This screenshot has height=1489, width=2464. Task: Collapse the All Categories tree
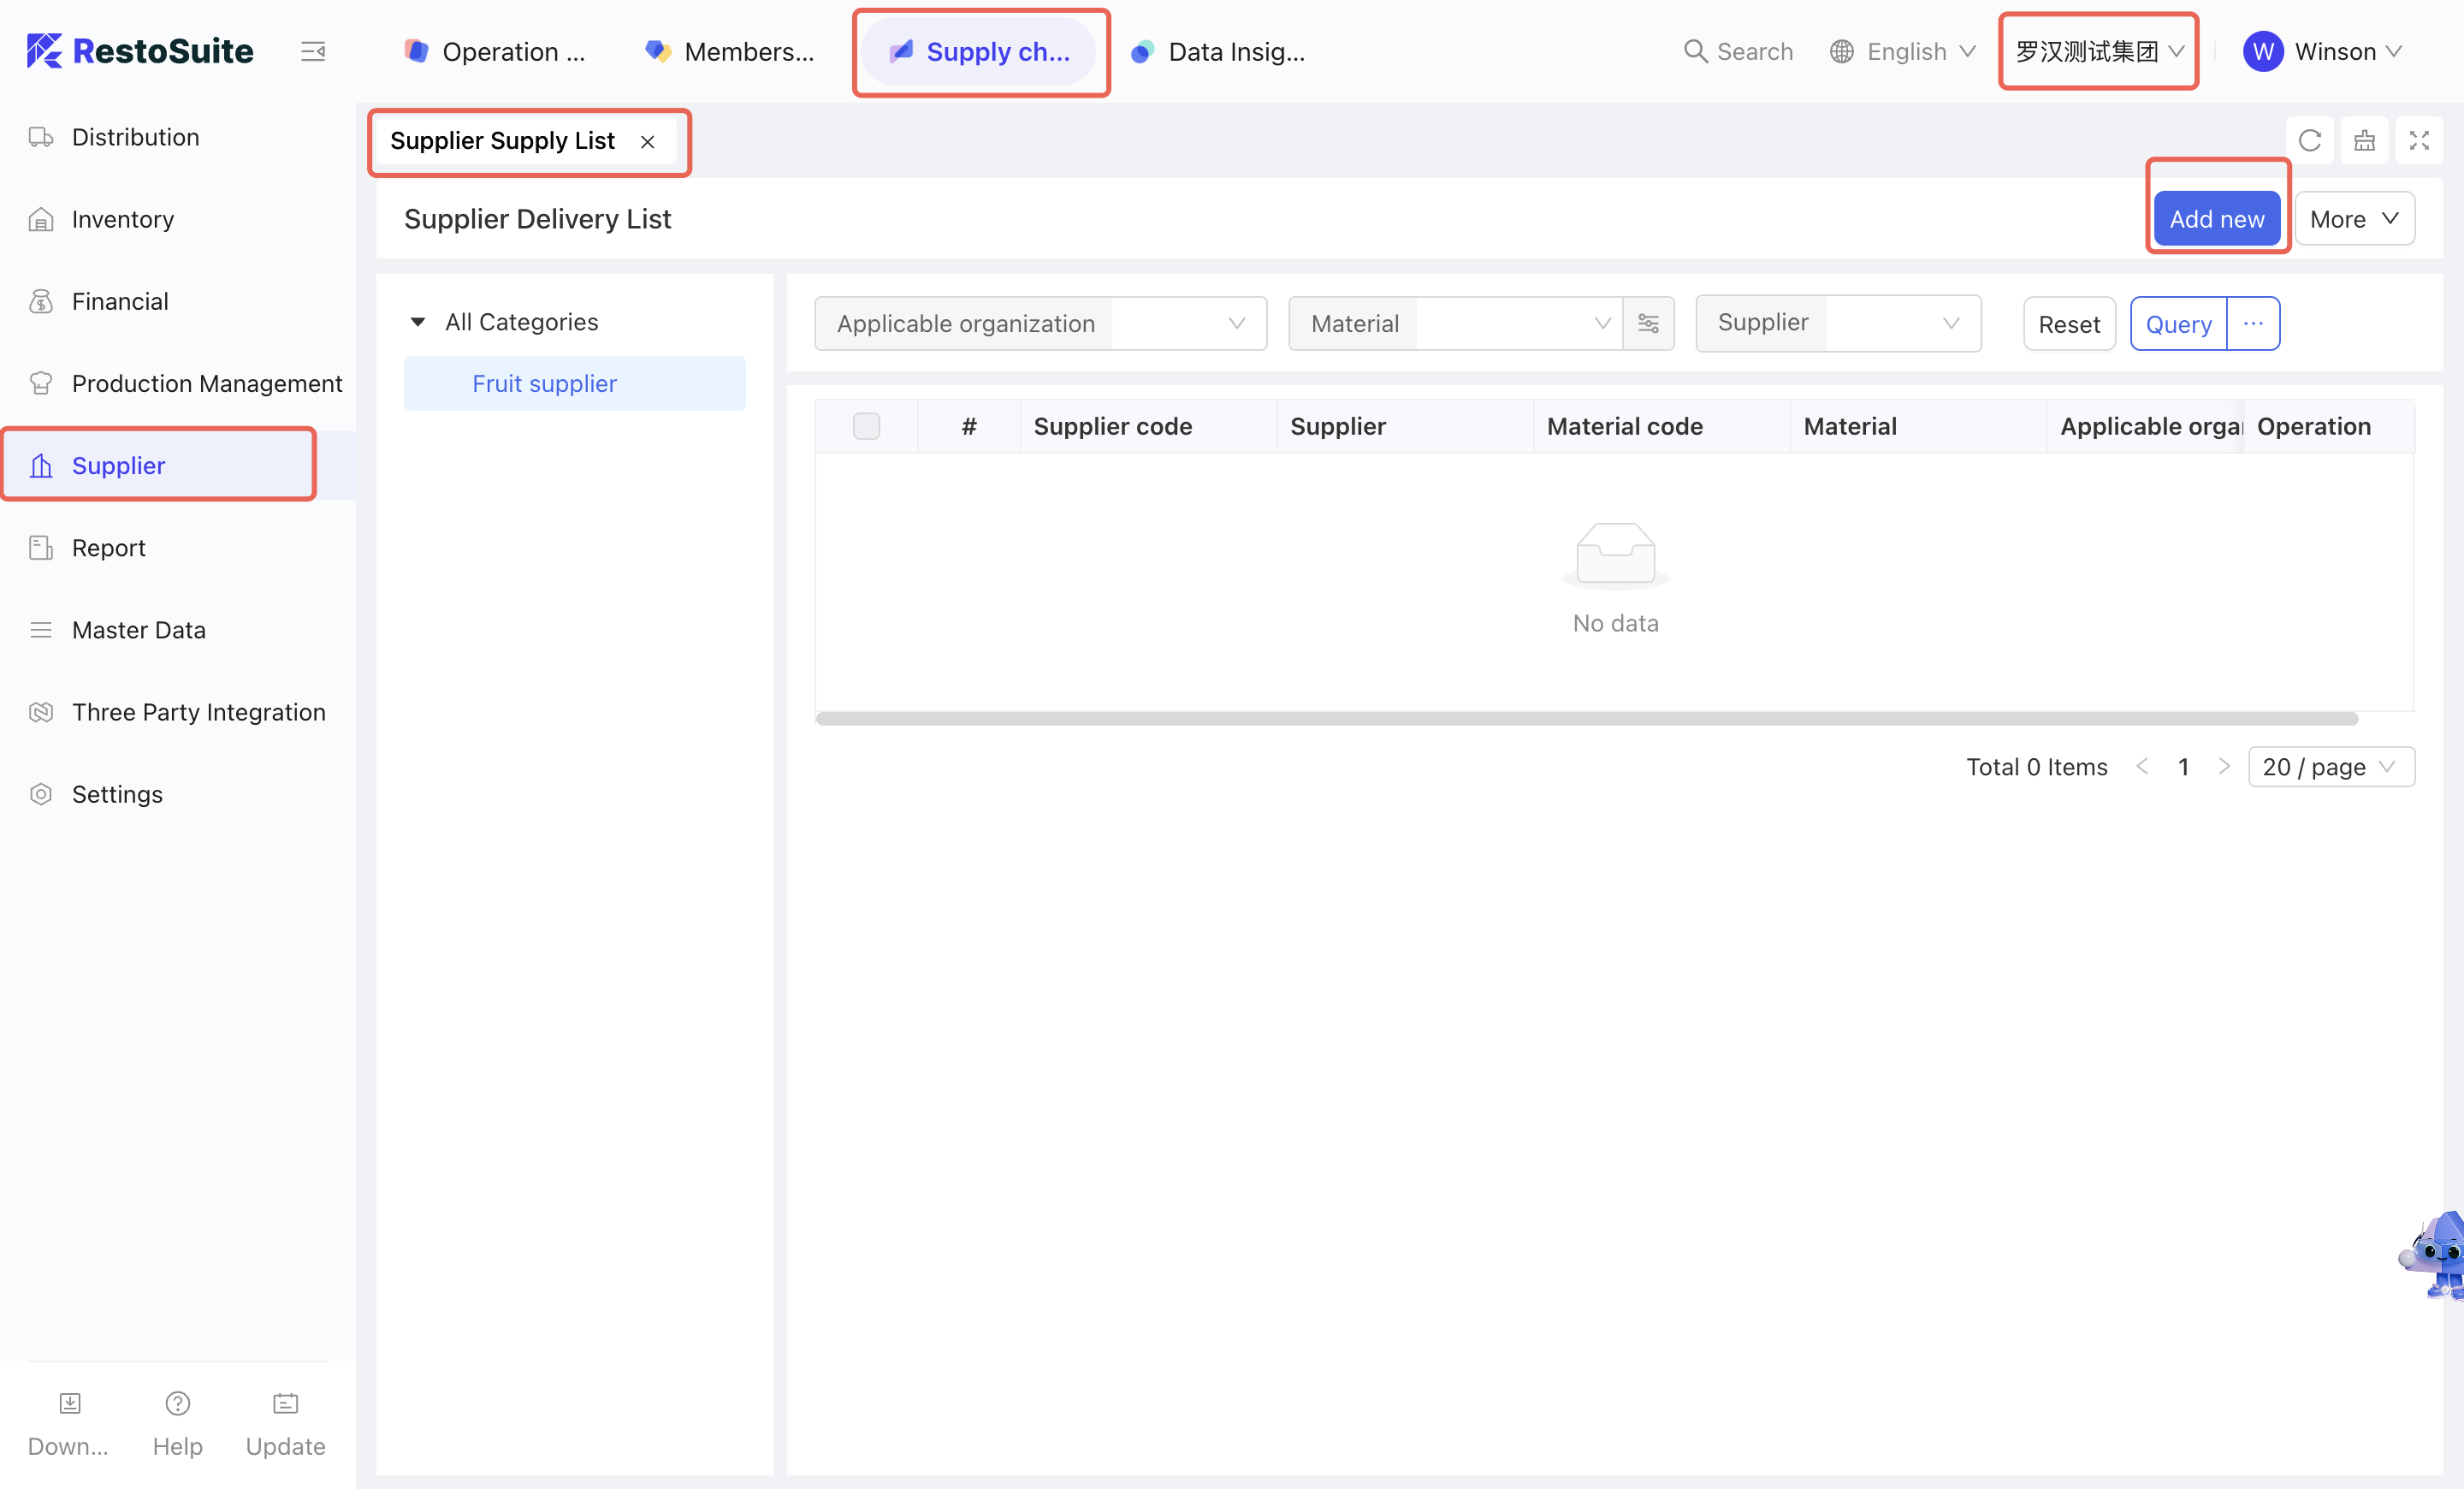pyautogui.click(x=418, y=322)
